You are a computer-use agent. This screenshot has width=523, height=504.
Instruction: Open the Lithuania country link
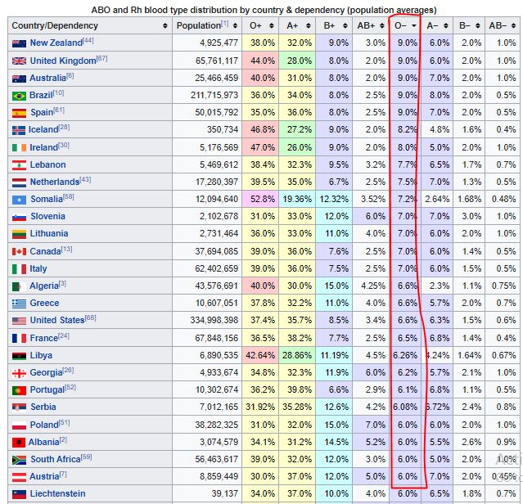click(49, 234)
